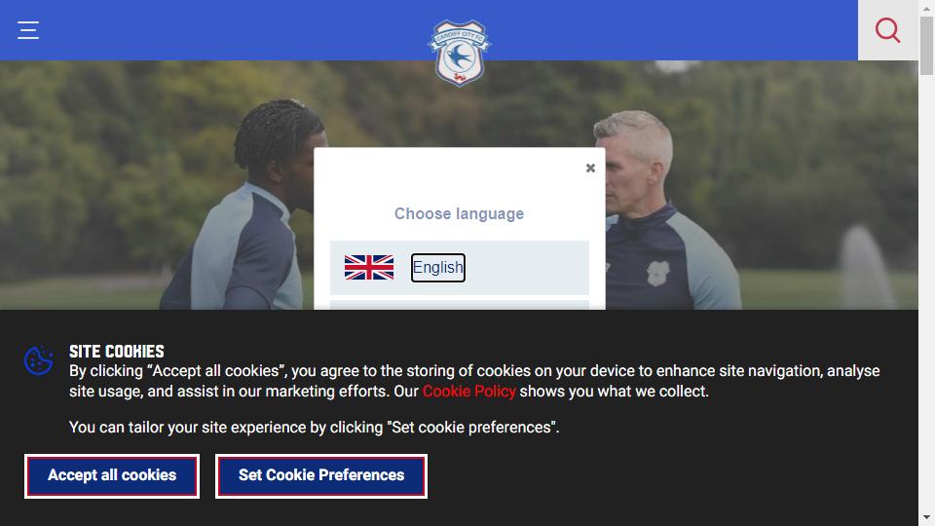Accept all cookies
935x526 pixels.
[112, 475]
